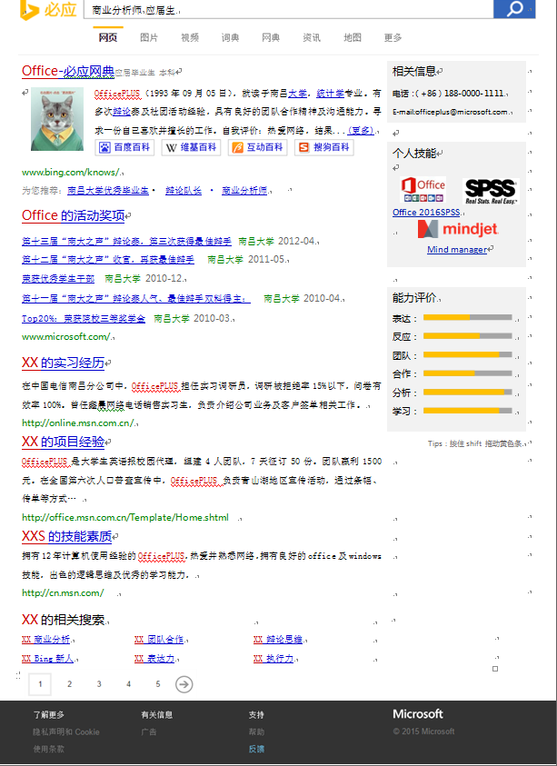Open http://cn.msn.com/ URL
This screenshot has width=557, height=766.
pos(63,593)
